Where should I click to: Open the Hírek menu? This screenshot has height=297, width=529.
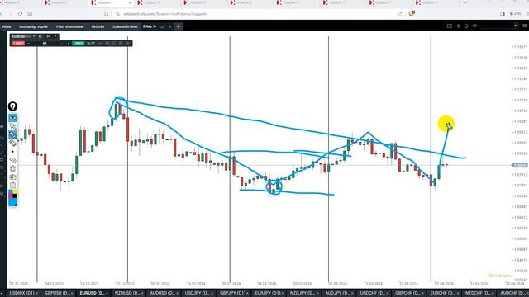7,26
